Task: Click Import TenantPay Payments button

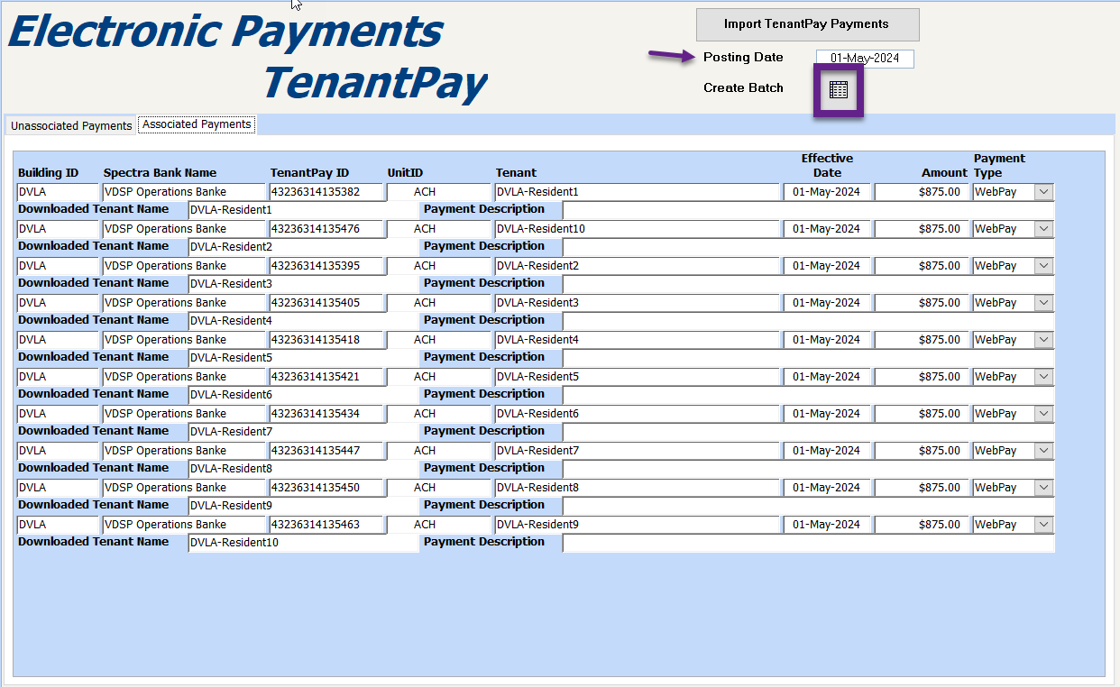Action: (807, 24)
